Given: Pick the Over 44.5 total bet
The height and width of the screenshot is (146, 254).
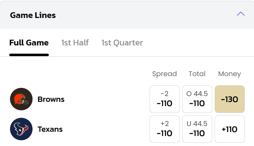Looking at the screenshot, I should 197,99.
